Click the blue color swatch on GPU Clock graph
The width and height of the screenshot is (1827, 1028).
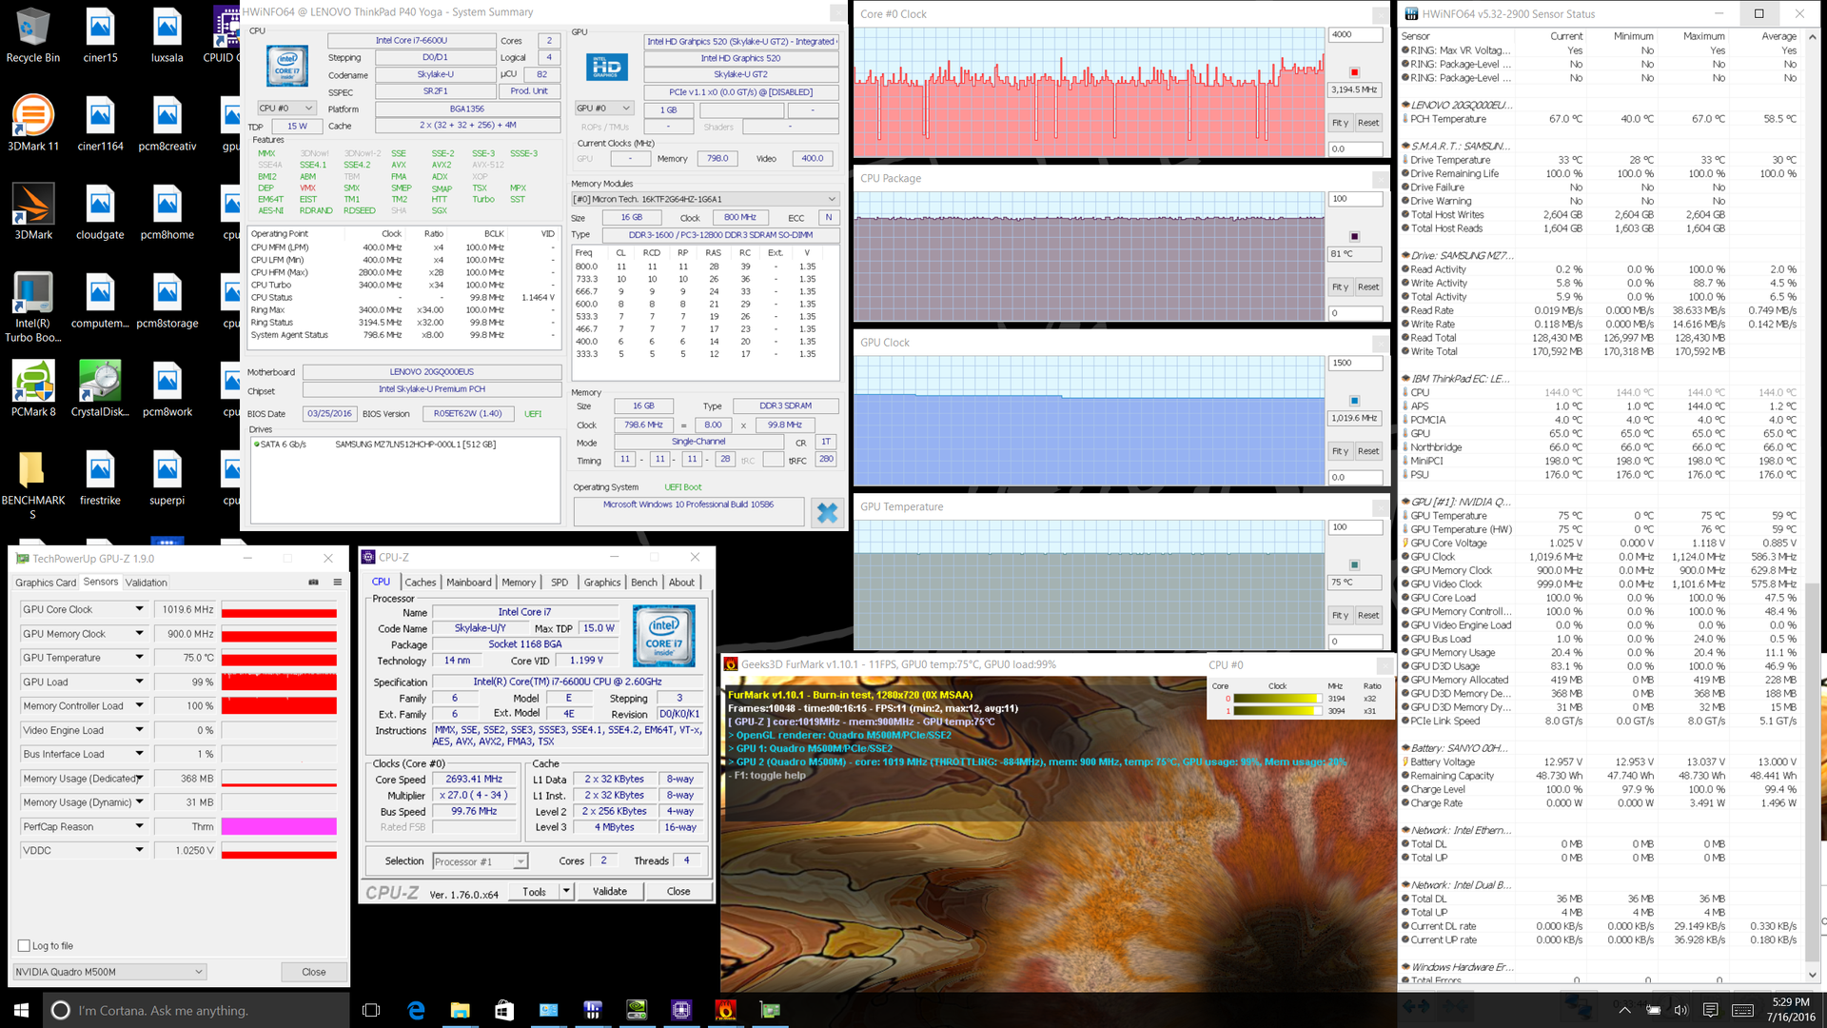tap(1354, 401)
